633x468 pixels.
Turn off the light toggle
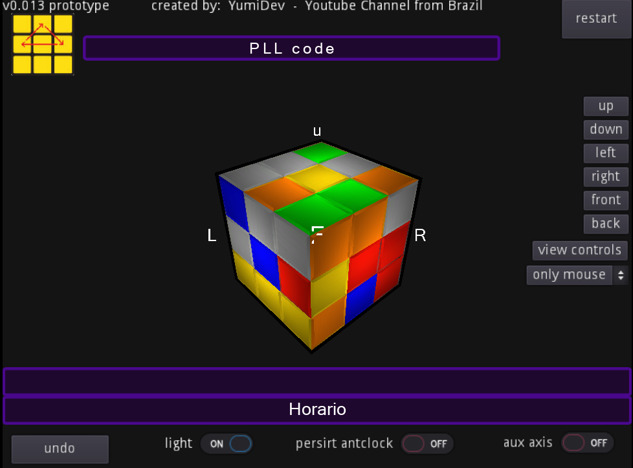(x=227, y=443)
